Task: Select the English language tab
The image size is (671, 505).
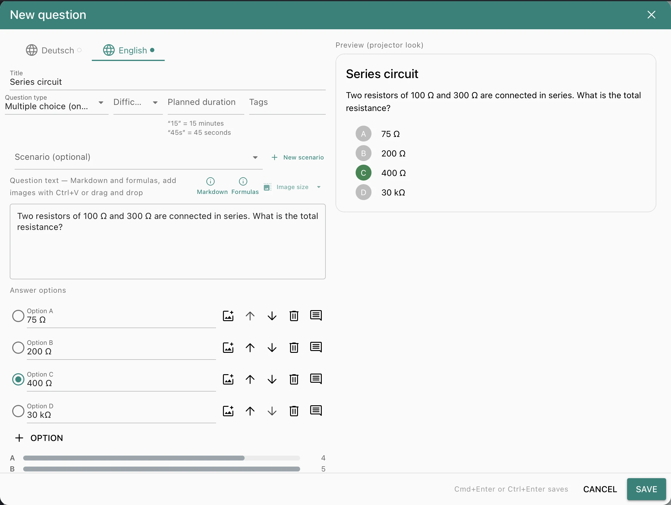Action: tap(128, 50)
